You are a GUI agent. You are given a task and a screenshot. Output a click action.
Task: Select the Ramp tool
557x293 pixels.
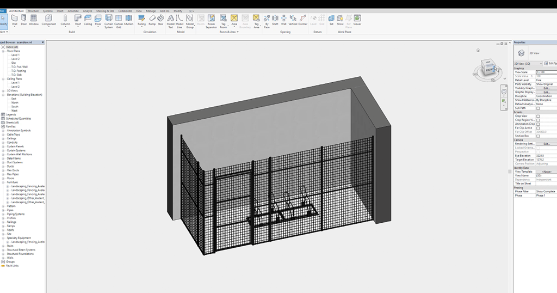click(152, 20)
